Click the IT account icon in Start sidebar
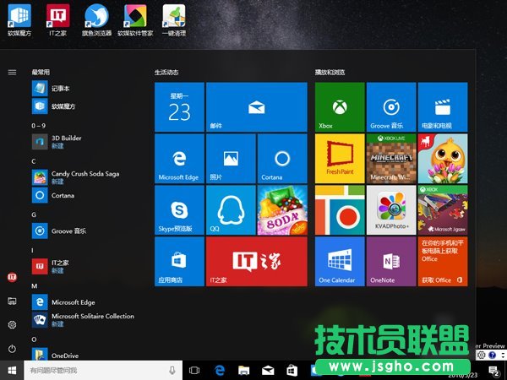The width and height of the screenshot is (507, 380). click(12, 277)
